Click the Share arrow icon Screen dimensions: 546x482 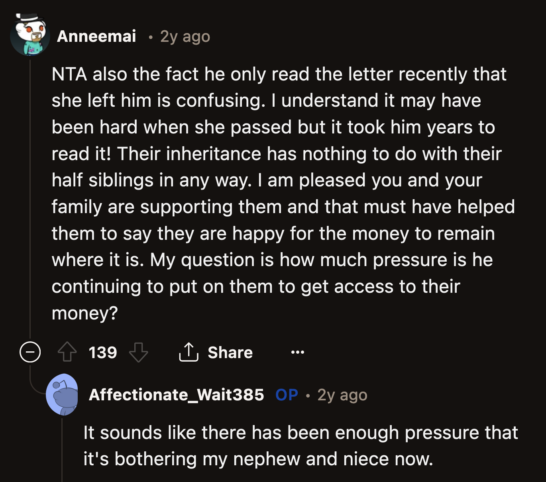coord(189,352)
